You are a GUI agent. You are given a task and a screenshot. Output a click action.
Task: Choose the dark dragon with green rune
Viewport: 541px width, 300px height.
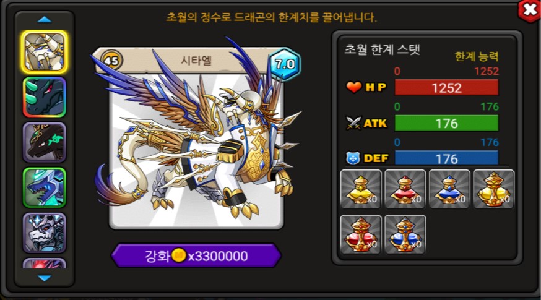(44, 142)
